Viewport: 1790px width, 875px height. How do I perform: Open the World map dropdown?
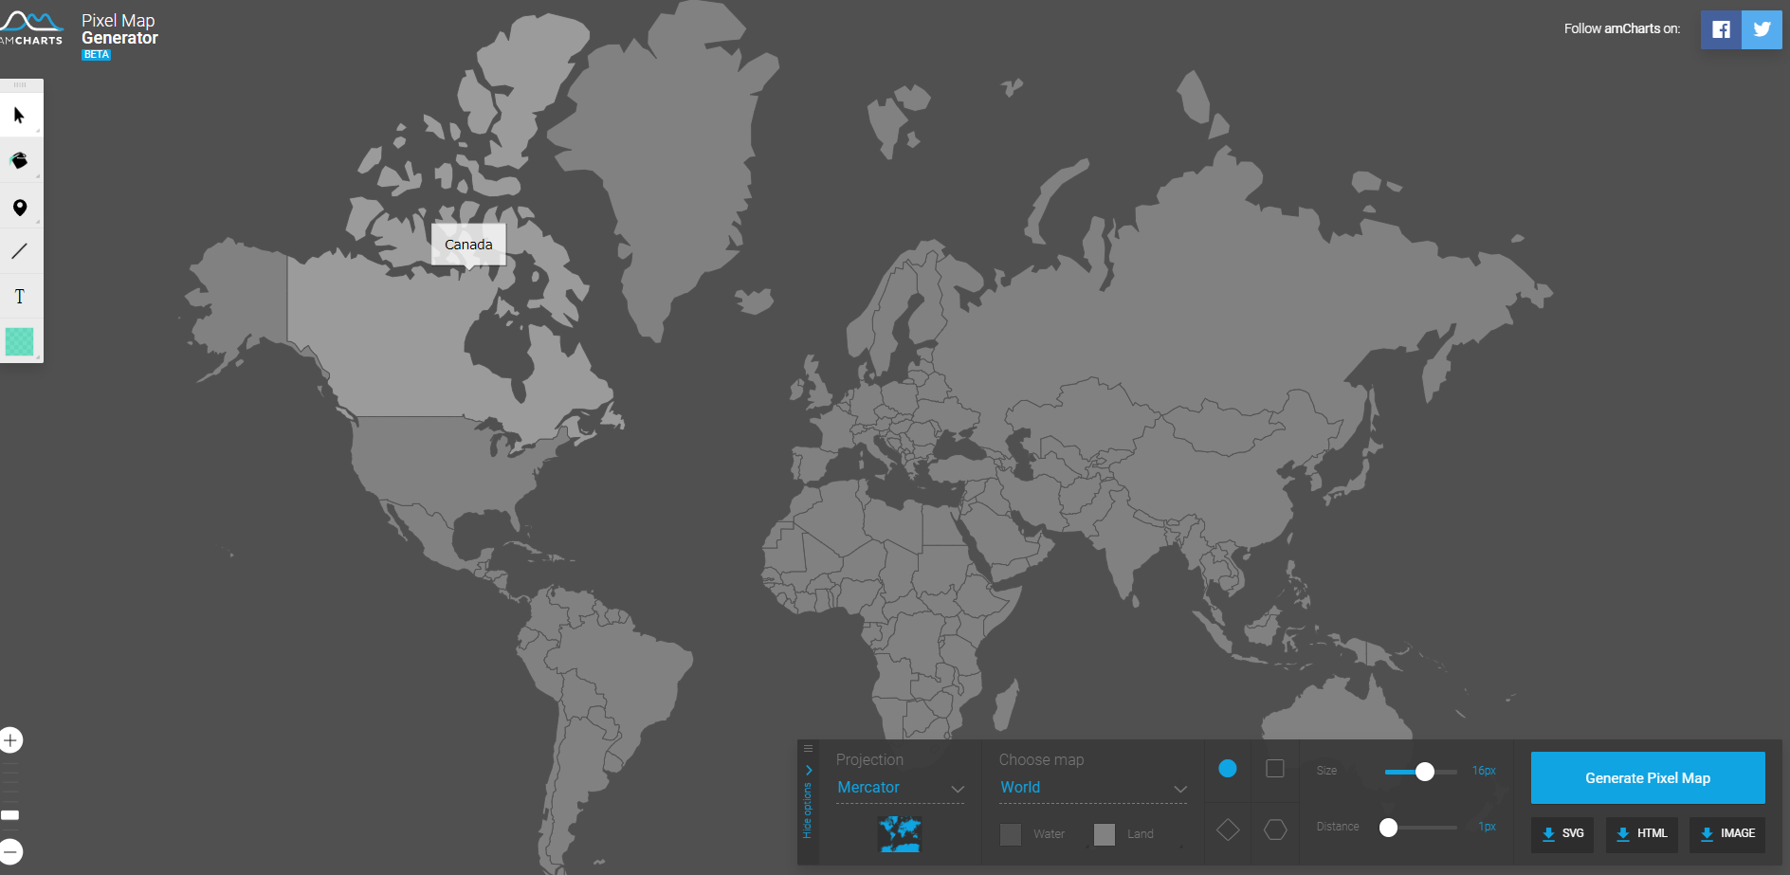pyautogui.click(x=1093, y=788)
